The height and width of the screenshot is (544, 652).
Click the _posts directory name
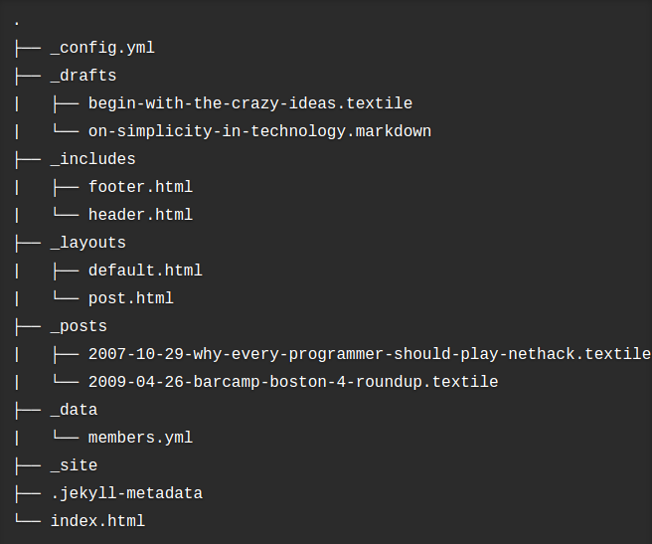79,327
